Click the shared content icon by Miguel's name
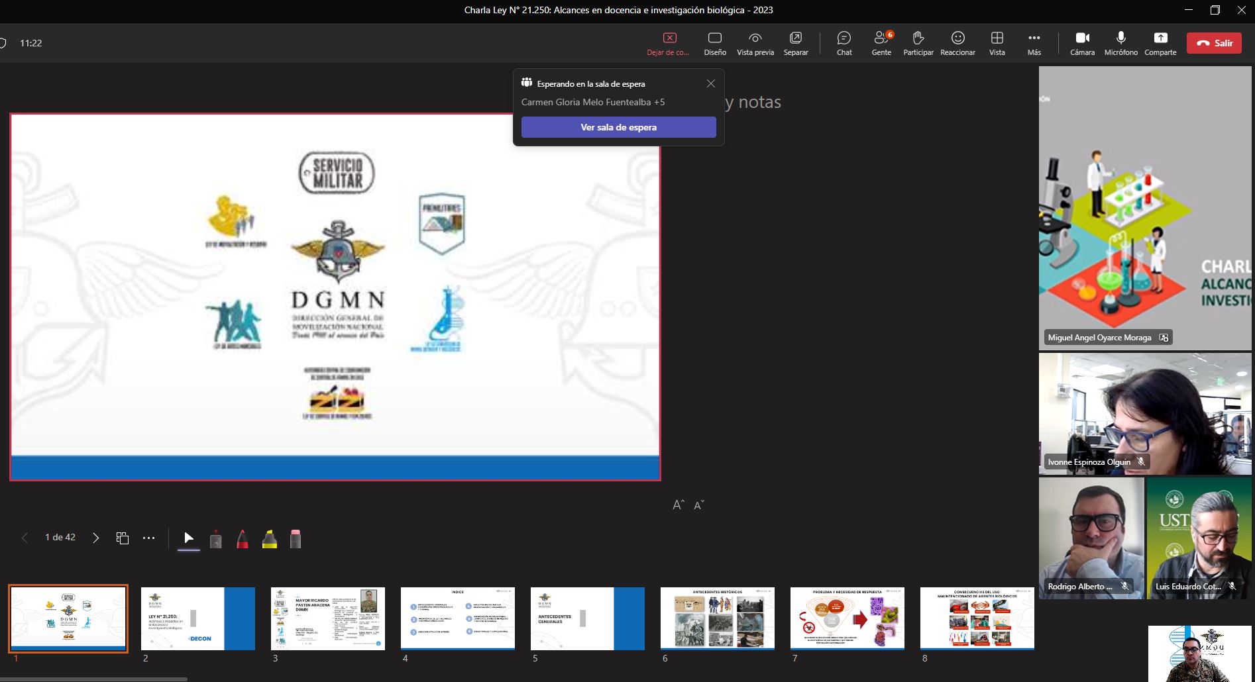This screenshot has height=682, width=1255. pyautogui.click(x=1164, y=338)
